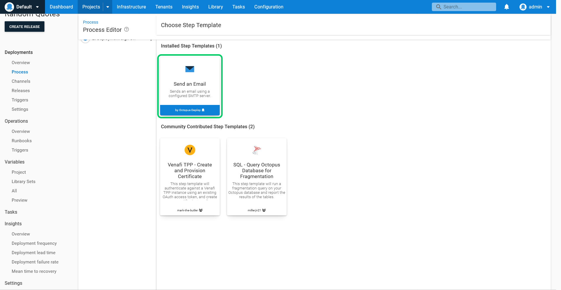The image size is (561, 290).
Task: Open variables Preview in sidebar
Action: click(x=20, y=200)
